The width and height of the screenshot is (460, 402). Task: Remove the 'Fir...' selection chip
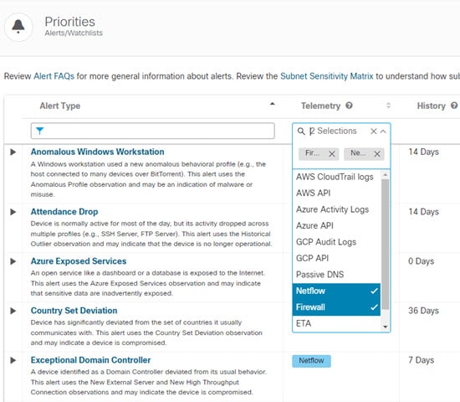(x=332, y=154)
